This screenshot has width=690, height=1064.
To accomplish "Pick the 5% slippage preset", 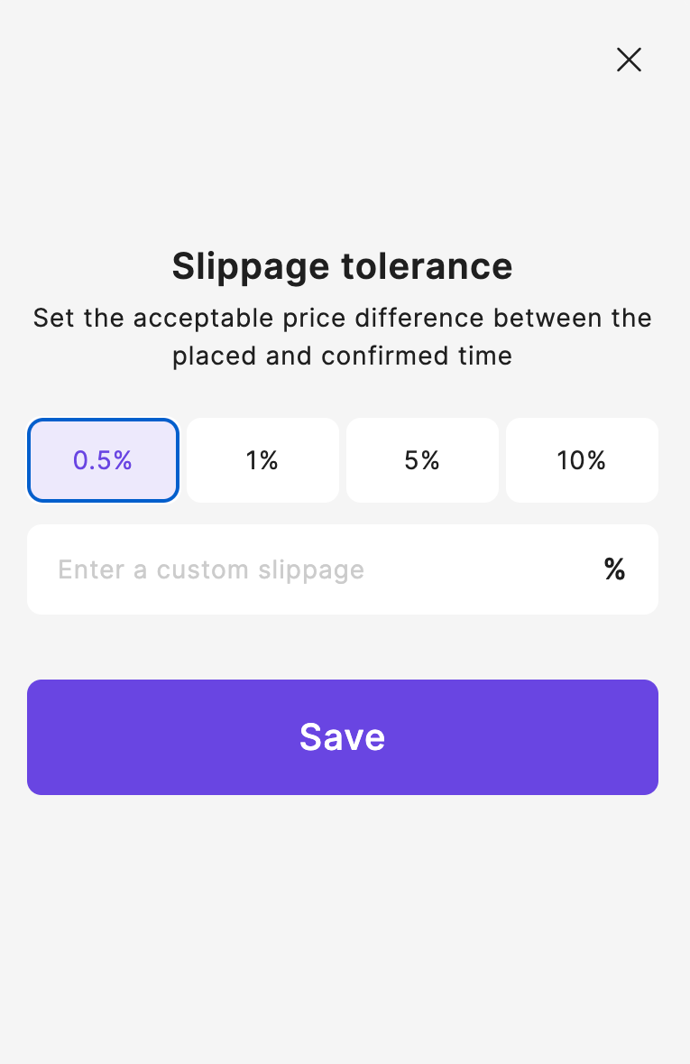I will click(422, 460).
